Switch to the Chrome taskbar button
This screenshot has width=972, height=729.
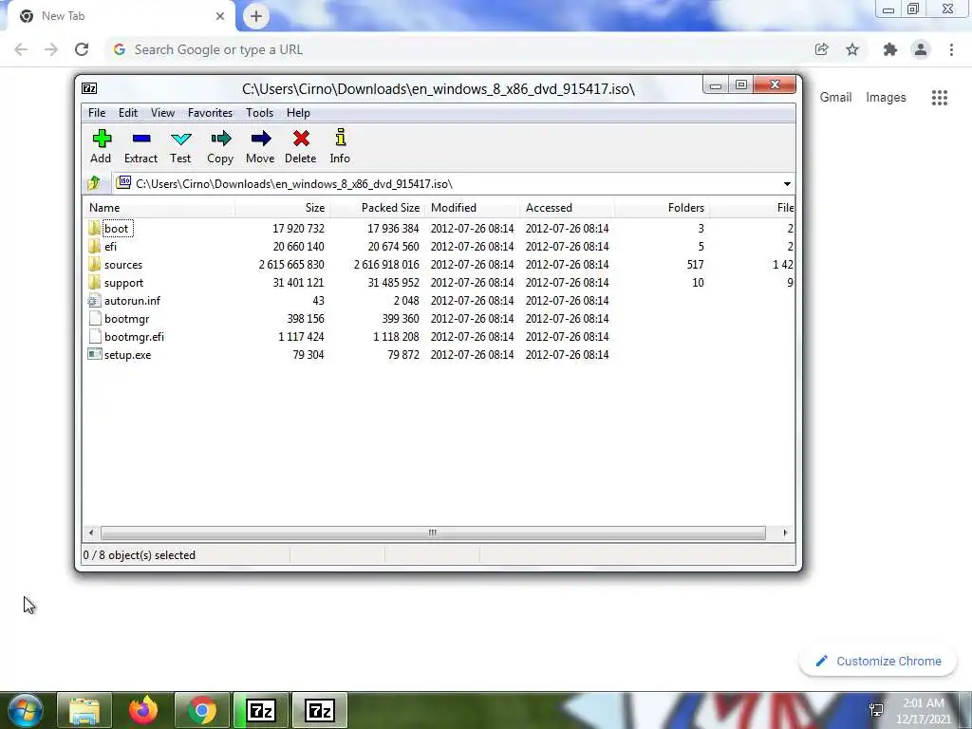point(202,710)
